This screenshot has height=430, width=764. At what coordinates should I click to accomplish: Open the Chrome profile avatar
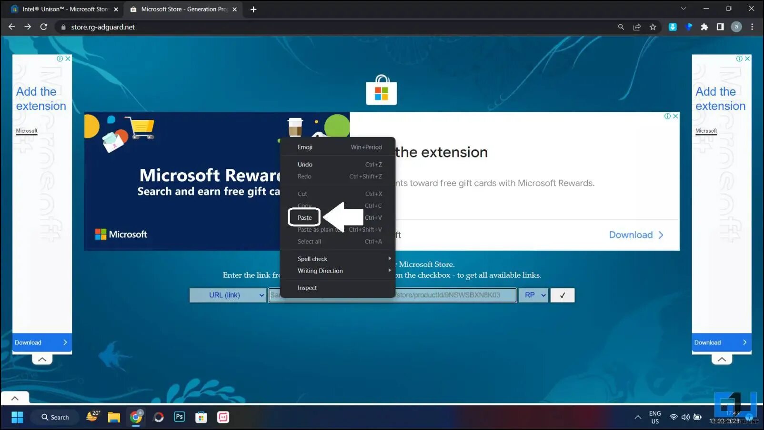tap(736, 27)
